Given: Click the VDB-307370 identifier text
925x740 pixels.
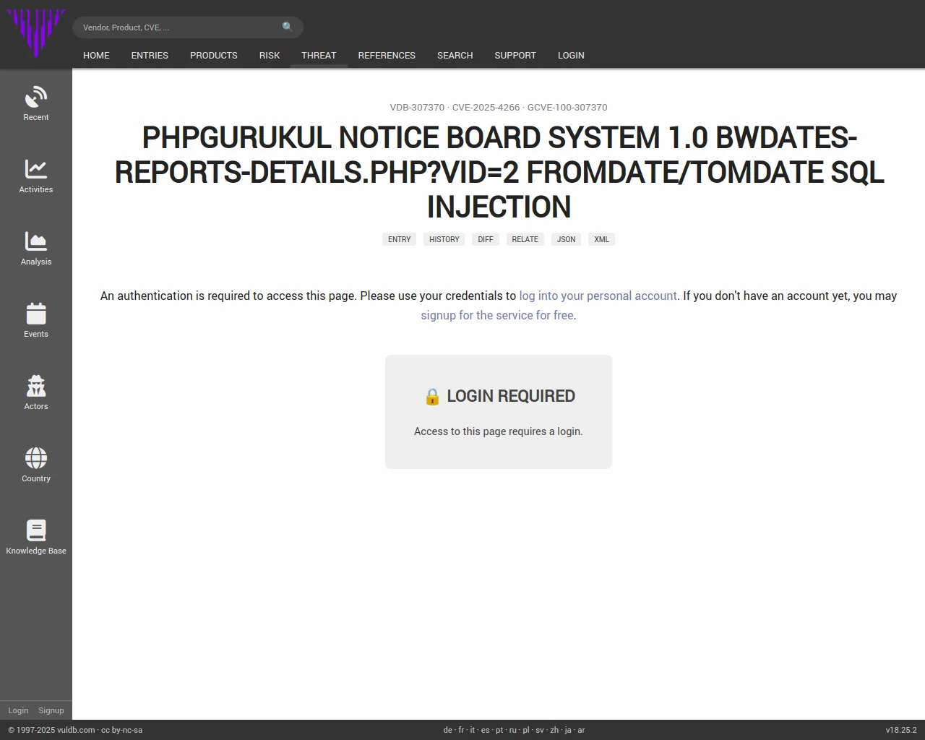Looking at the screenshot, I should (417, 107).
